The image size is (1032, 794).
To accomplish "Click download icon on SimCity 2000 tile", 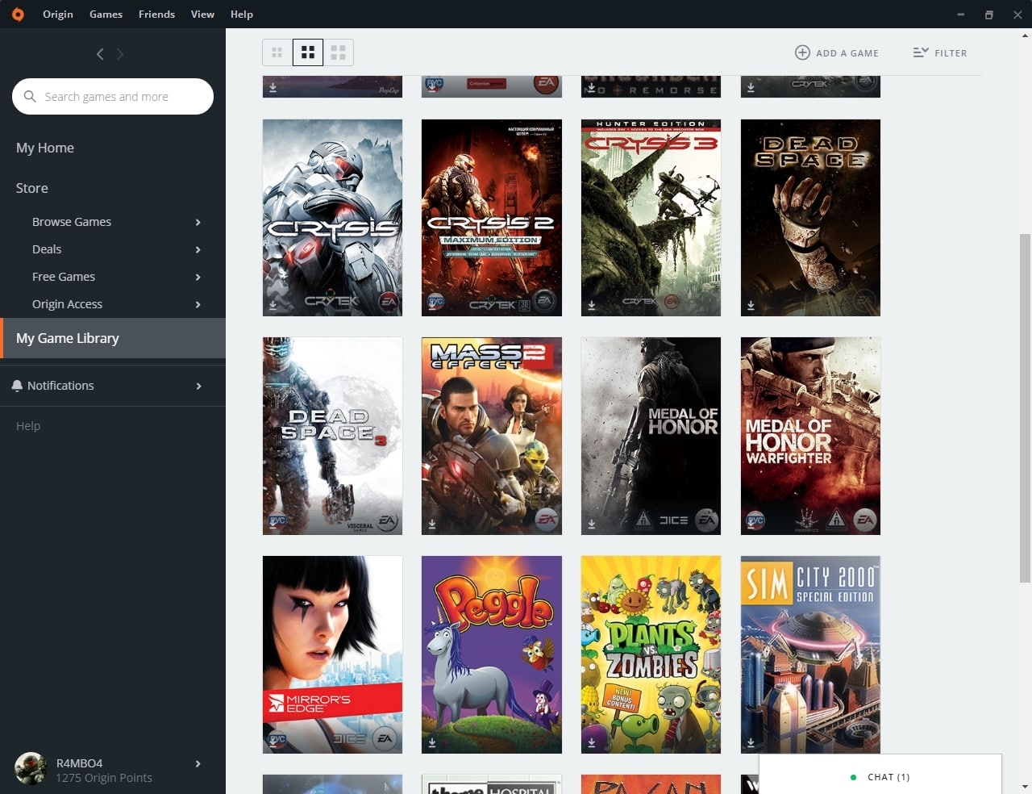I will tap(751, 742).
